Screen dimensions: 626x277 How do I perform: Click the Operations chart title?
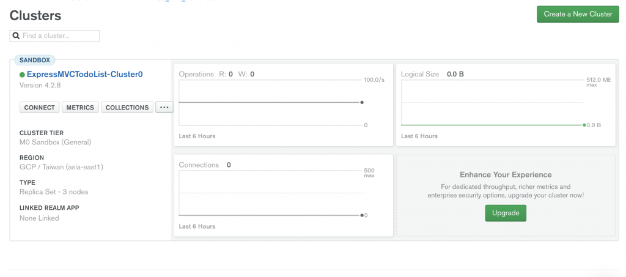196,75
